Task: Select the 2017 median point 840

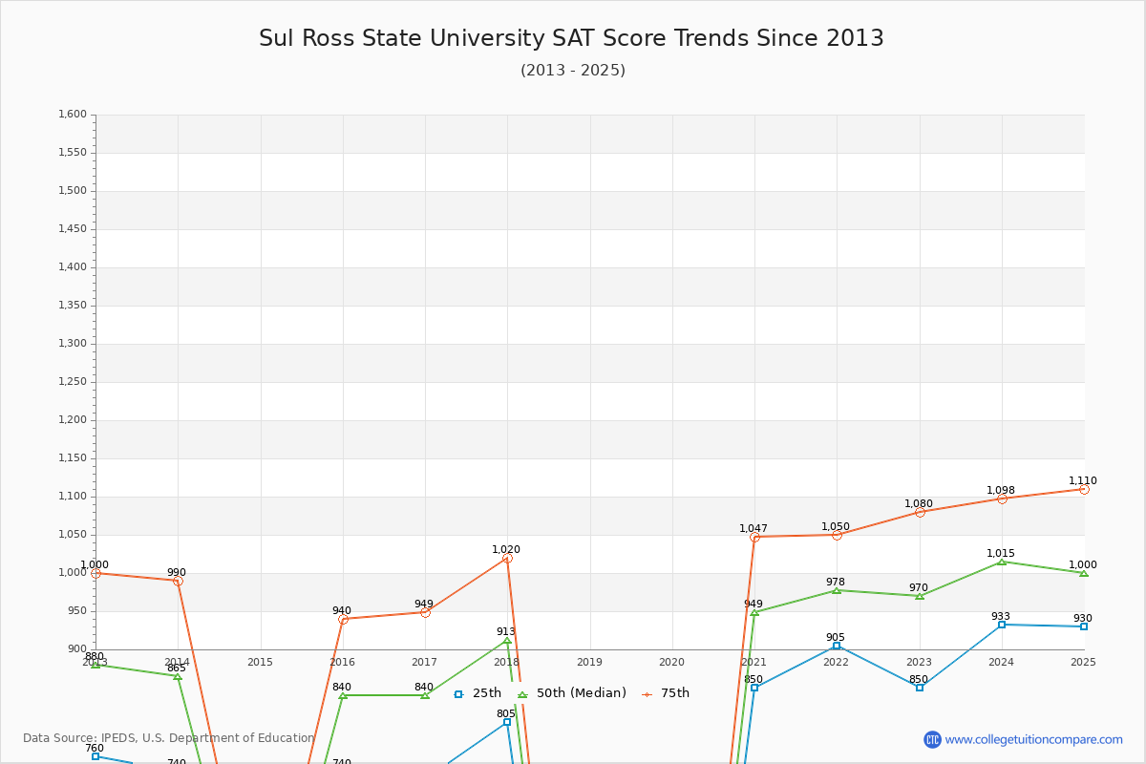Action: point(425,695)
